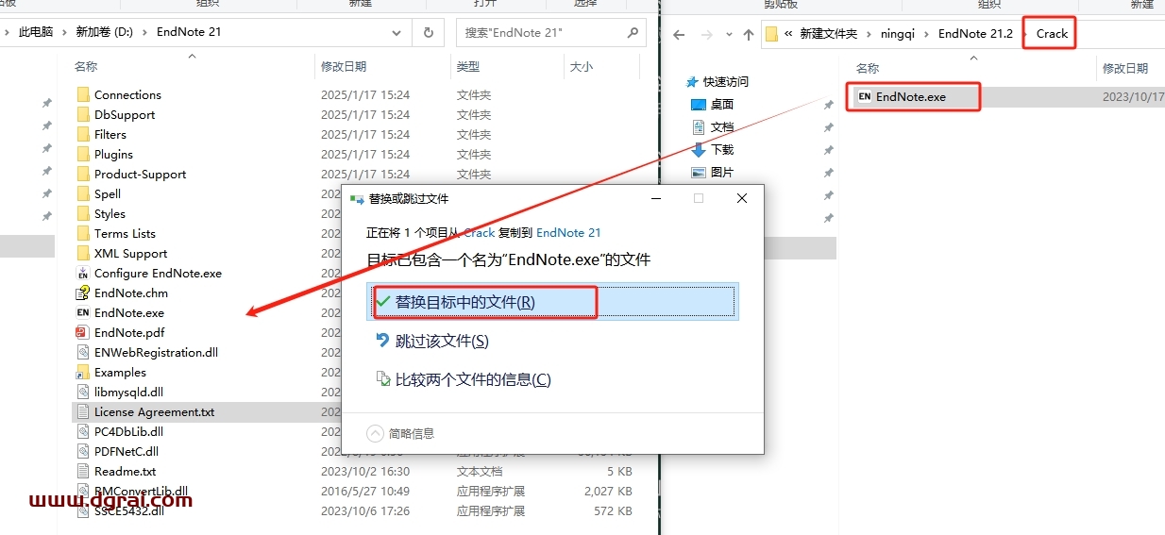Select the EndNote.chm help file icon
The height and width of the screenshot is (535, 1165).
(x=83, y=293)
